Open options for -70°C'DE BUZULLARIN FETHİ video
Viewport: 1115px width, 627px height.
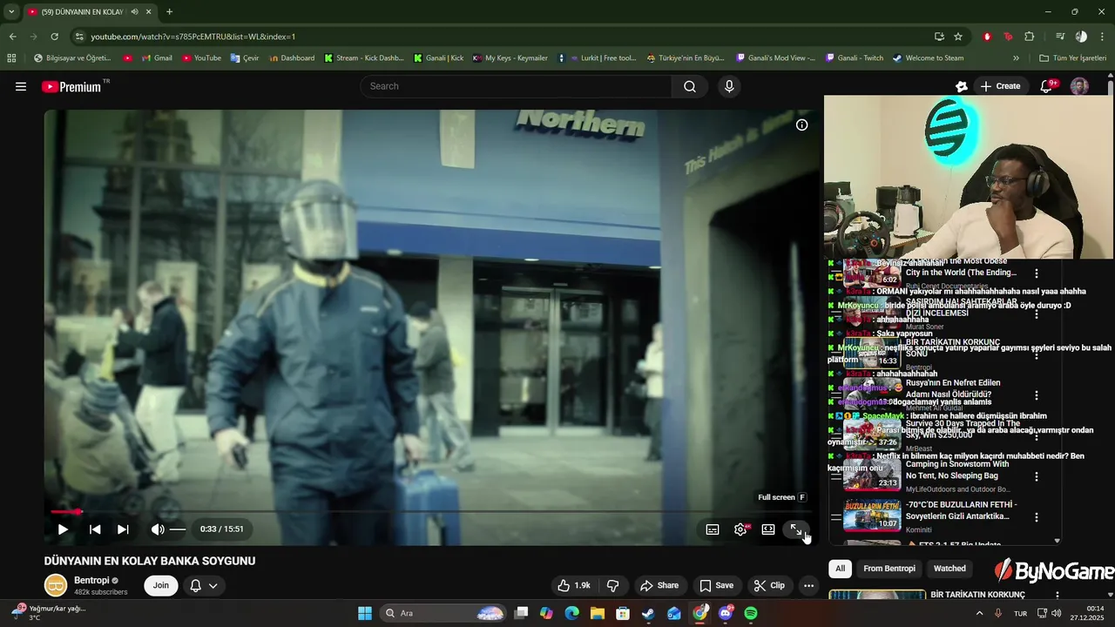[x=1037, y=517]
